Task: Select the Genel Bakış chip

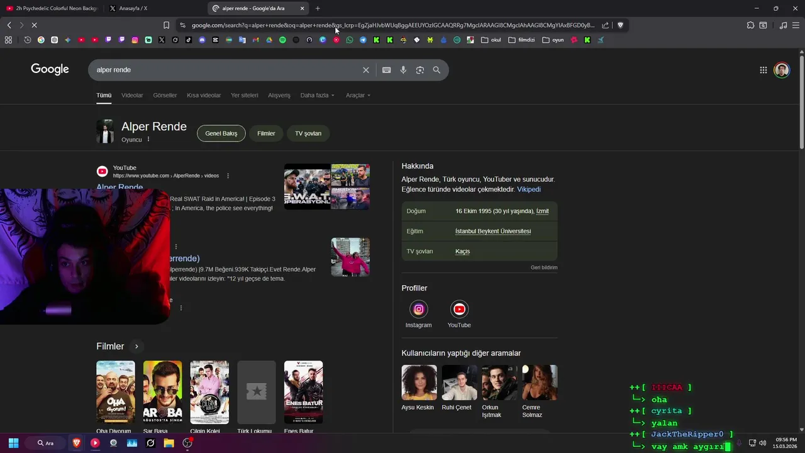Action: click(x=221, y=133)
